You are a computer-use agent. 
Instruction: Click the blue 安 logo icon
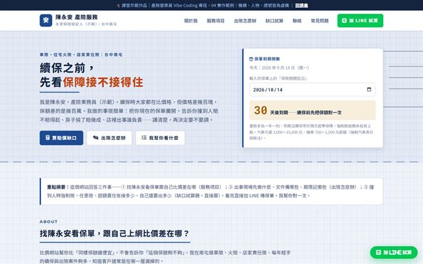(x=46, y=20)
